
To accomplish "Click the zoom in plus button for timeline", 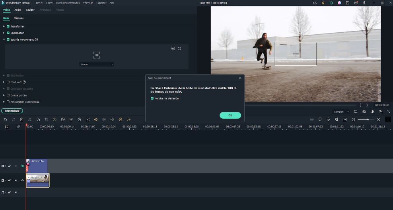I will [x=378, y=120].
